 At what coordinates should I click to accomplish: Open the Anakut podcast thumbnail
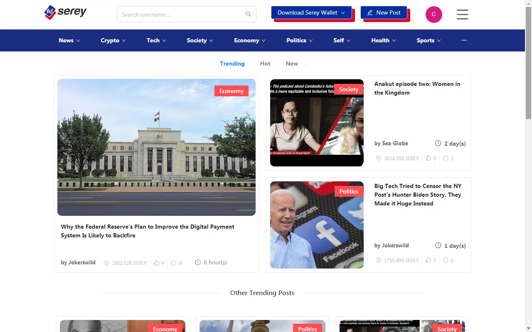click(317, 123)
